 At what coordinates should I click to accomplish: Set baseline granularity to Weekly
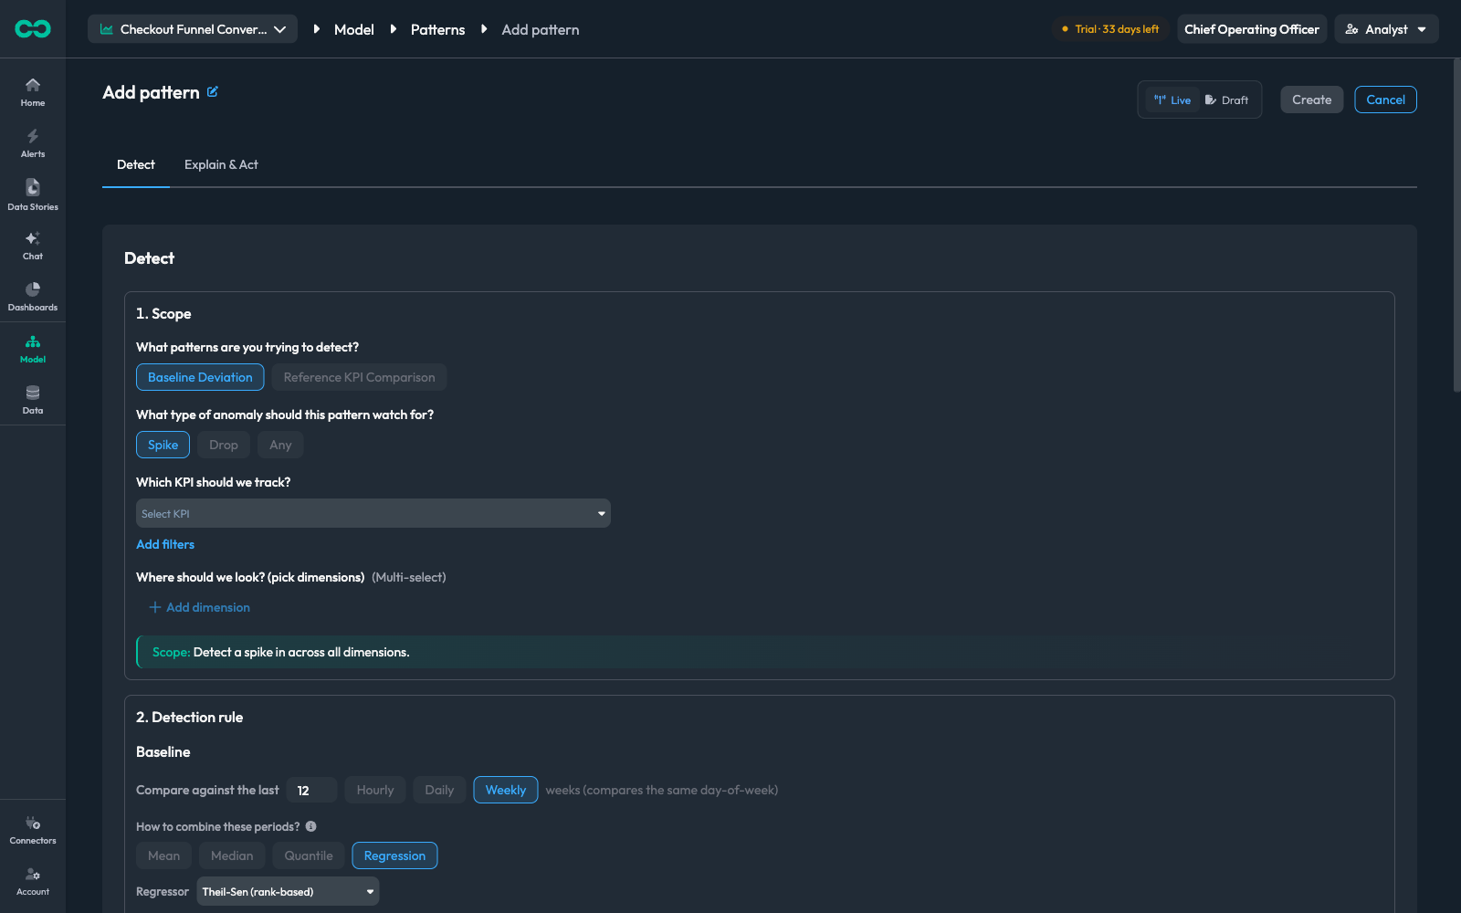tap(506, 790)
